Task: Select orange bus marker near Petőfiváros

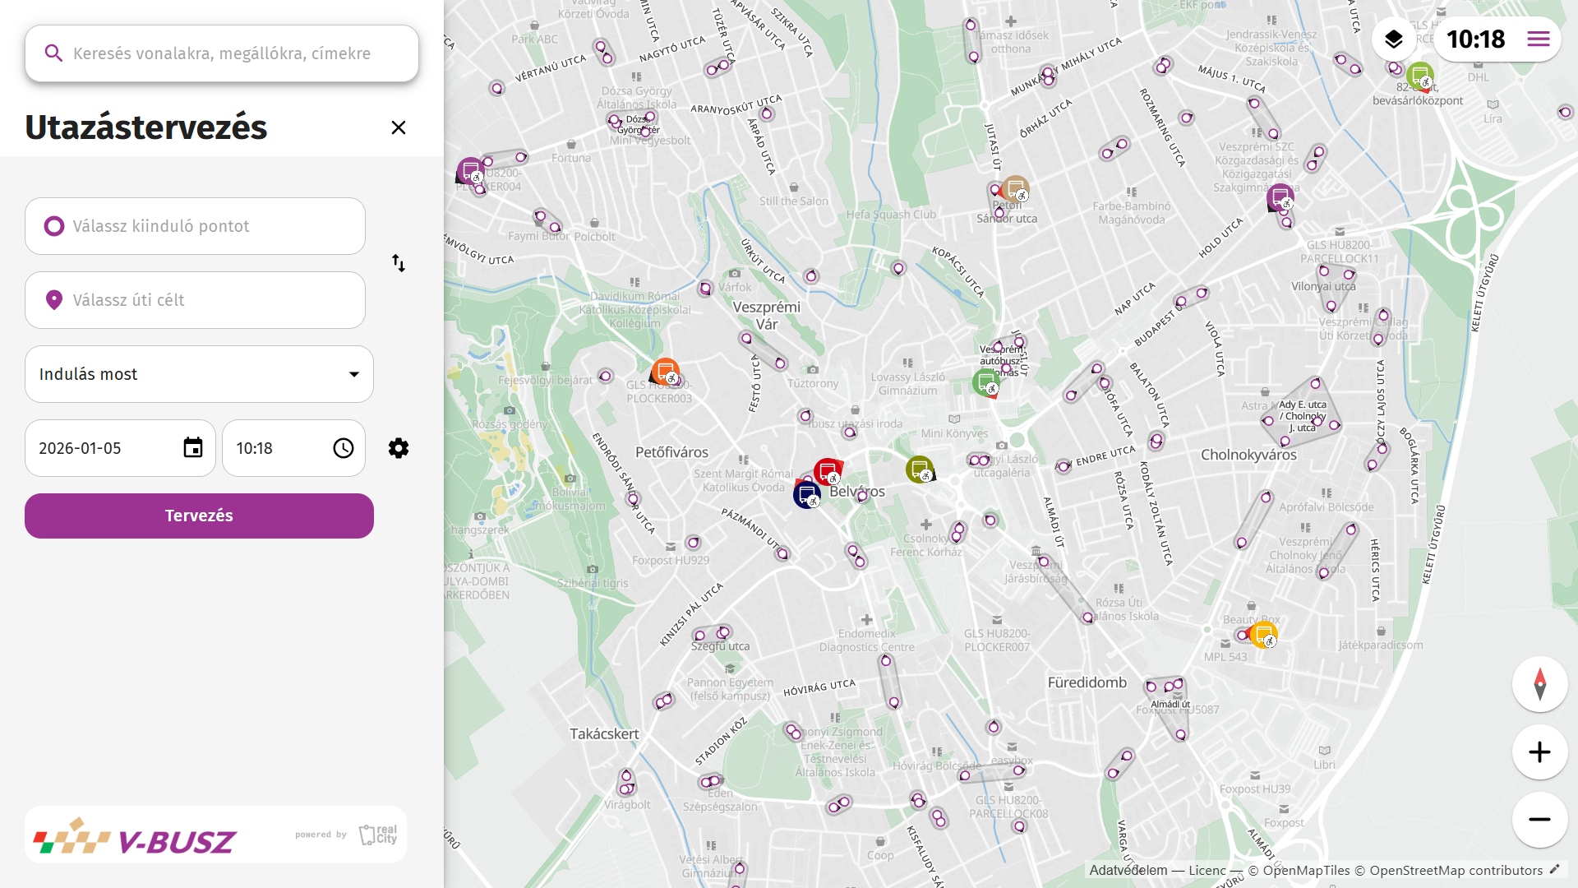Action: point(665,372)
